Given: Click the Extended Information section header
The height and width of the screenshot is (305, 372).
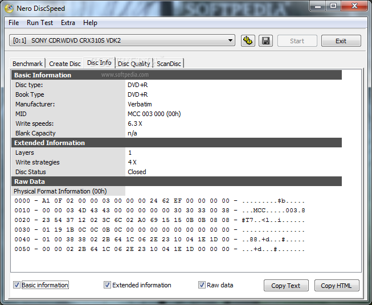Looking at the screenshot, I should coord(177,143).
